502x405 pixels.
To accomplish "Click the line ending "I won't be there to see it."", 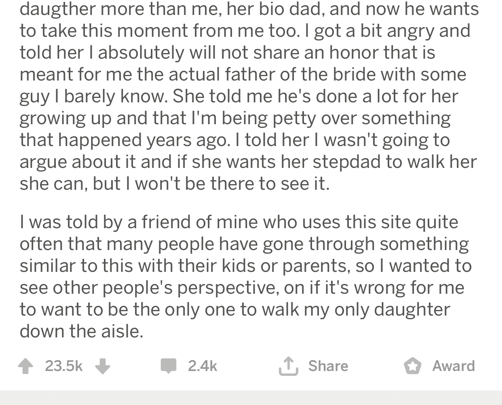I will pyautogui.click(x=175, y=183).
